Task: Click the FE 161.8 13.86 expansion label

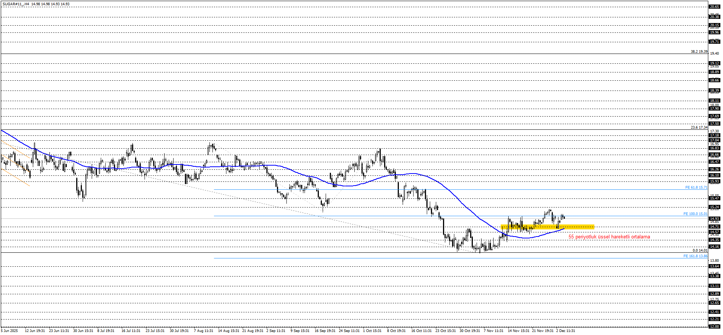Action: pyautogui.click(x=695, y=256)
